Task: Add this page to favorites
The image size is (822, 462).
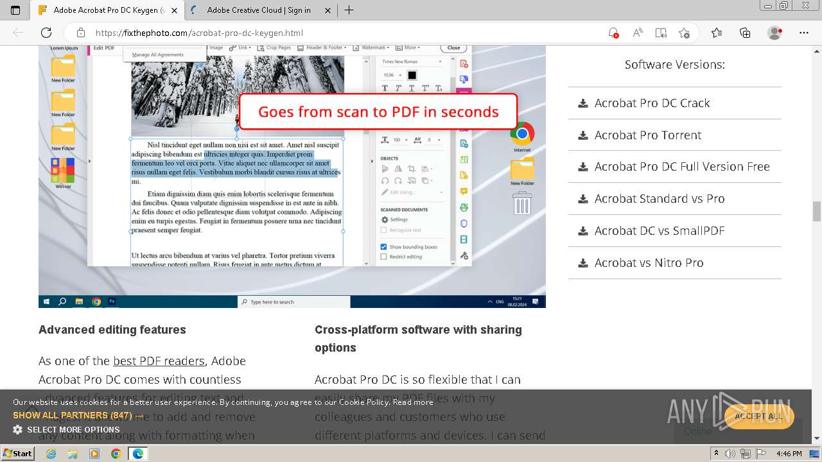Action: tap(684, 33)
